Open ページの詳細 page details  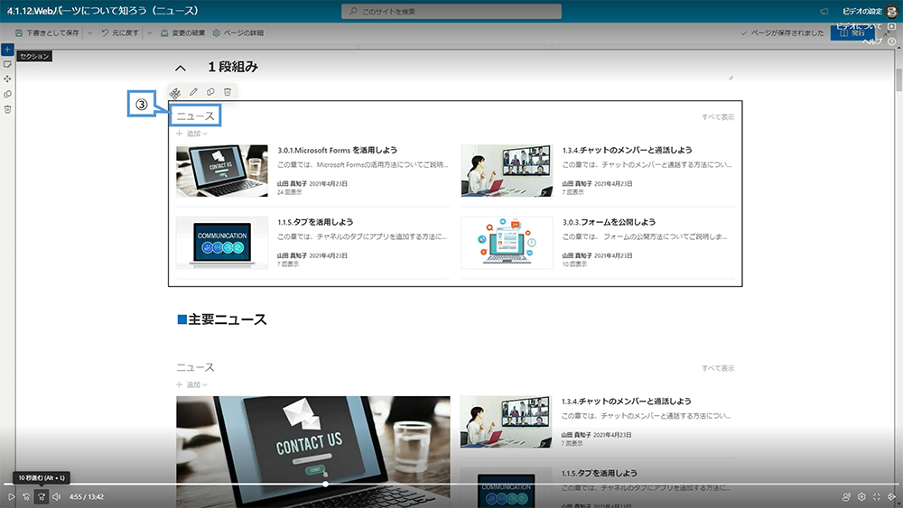click(x=237, y=32)
